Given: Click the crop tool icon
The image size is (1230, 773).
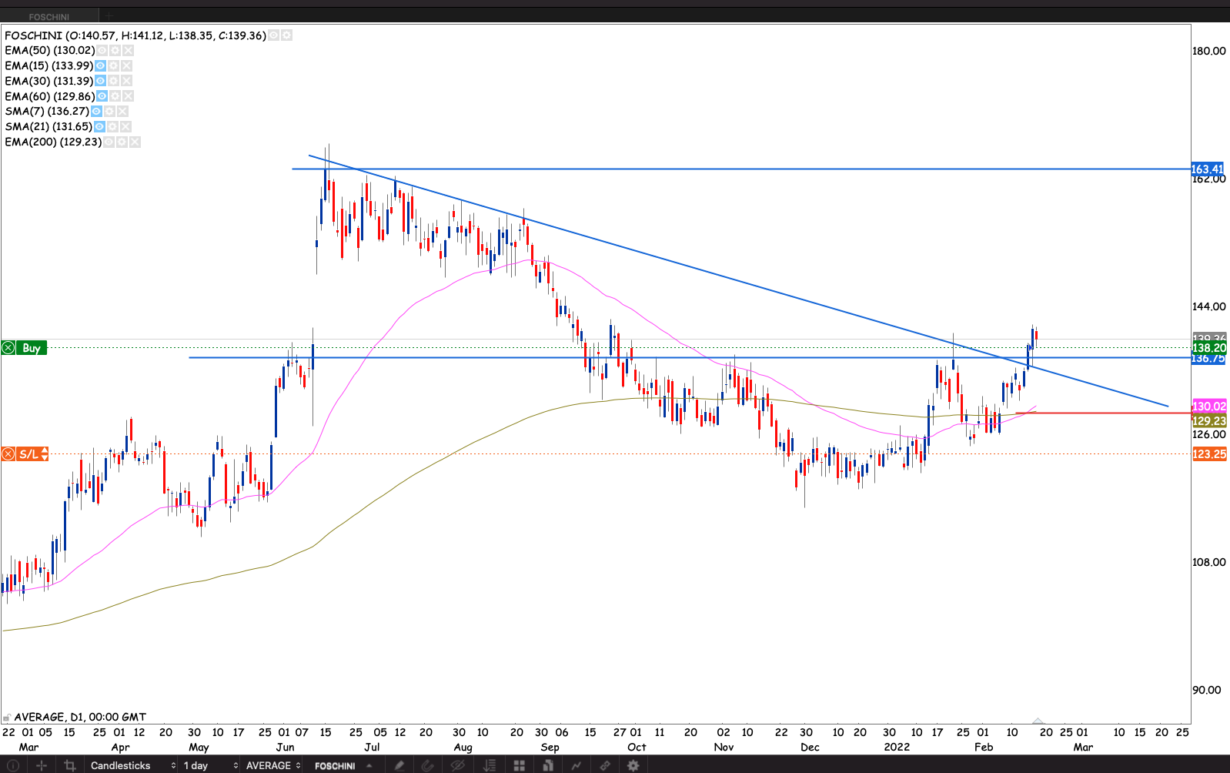Looking at the screenshot, I should coord(70,765).
